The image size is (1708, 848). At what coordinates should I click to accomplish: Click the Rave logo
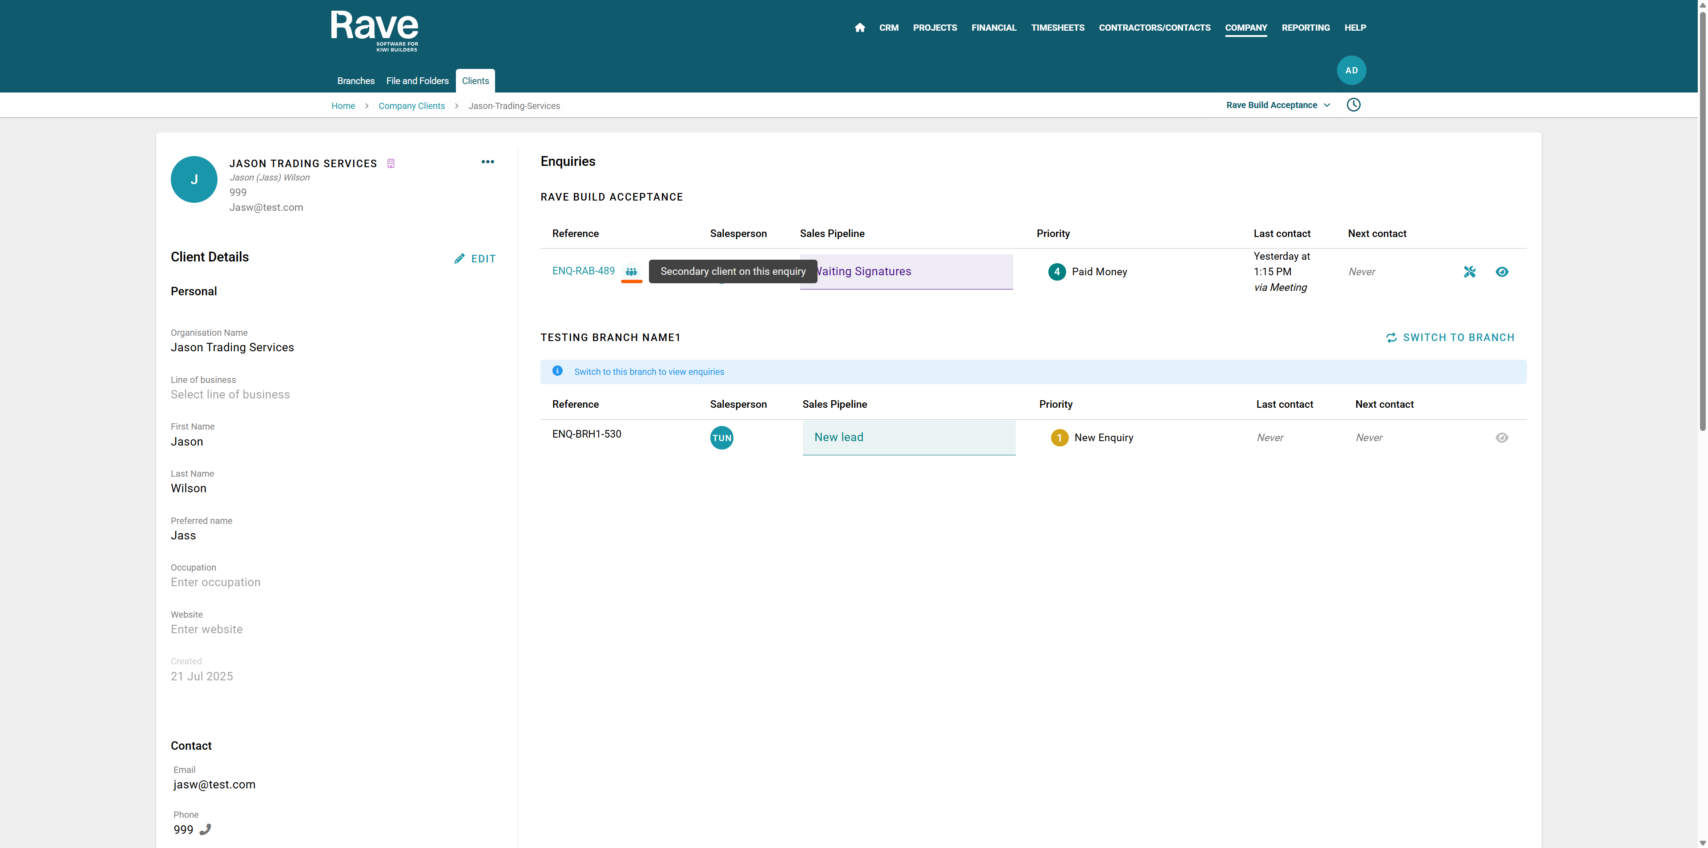click(x=375, y=31)
